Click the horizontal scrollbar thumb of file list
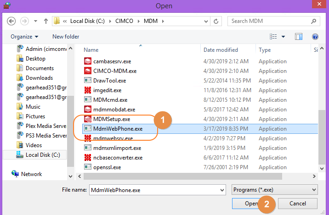The height and width of the screenshot is (215, 329). click(182, 176)
